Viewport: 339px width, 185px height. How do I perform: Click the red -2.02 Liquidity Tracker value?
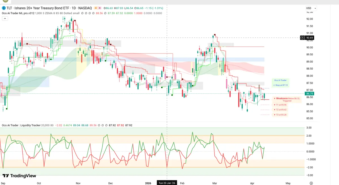click(x=59, y=125)
